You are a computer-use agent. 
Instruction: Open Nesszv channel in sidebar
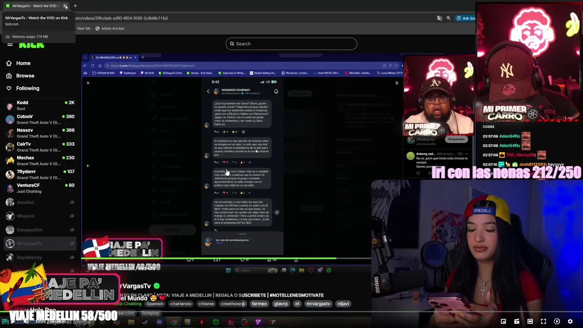41,133
